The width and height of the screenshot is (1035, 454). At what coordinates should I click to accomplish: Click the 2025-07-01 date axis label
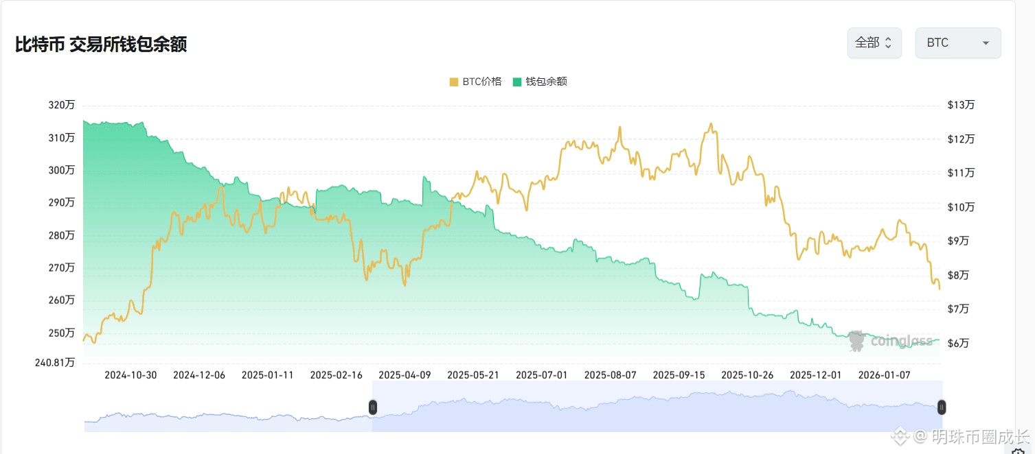coord(542,375)
